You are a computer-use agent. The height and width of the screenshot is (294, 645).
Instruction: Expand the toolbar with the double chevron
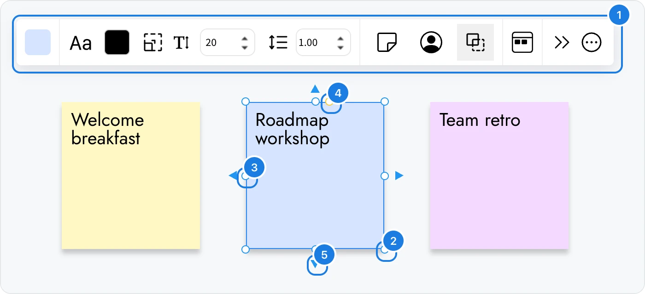pyautogui.click(x=562, y=42)
